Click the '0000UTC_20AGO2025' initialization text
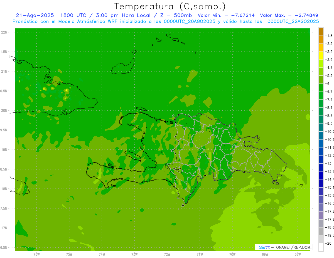This screenshot has height=258, width=334. pos(189,21)
